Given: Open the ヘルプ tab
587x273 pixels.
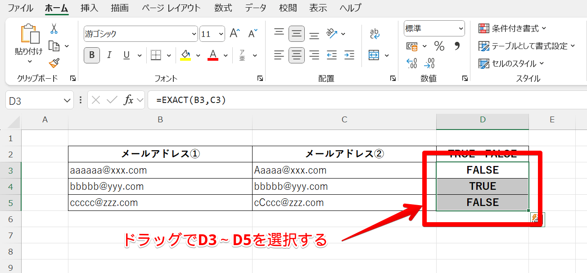Looking at the screenshot, I should (350, 8).
